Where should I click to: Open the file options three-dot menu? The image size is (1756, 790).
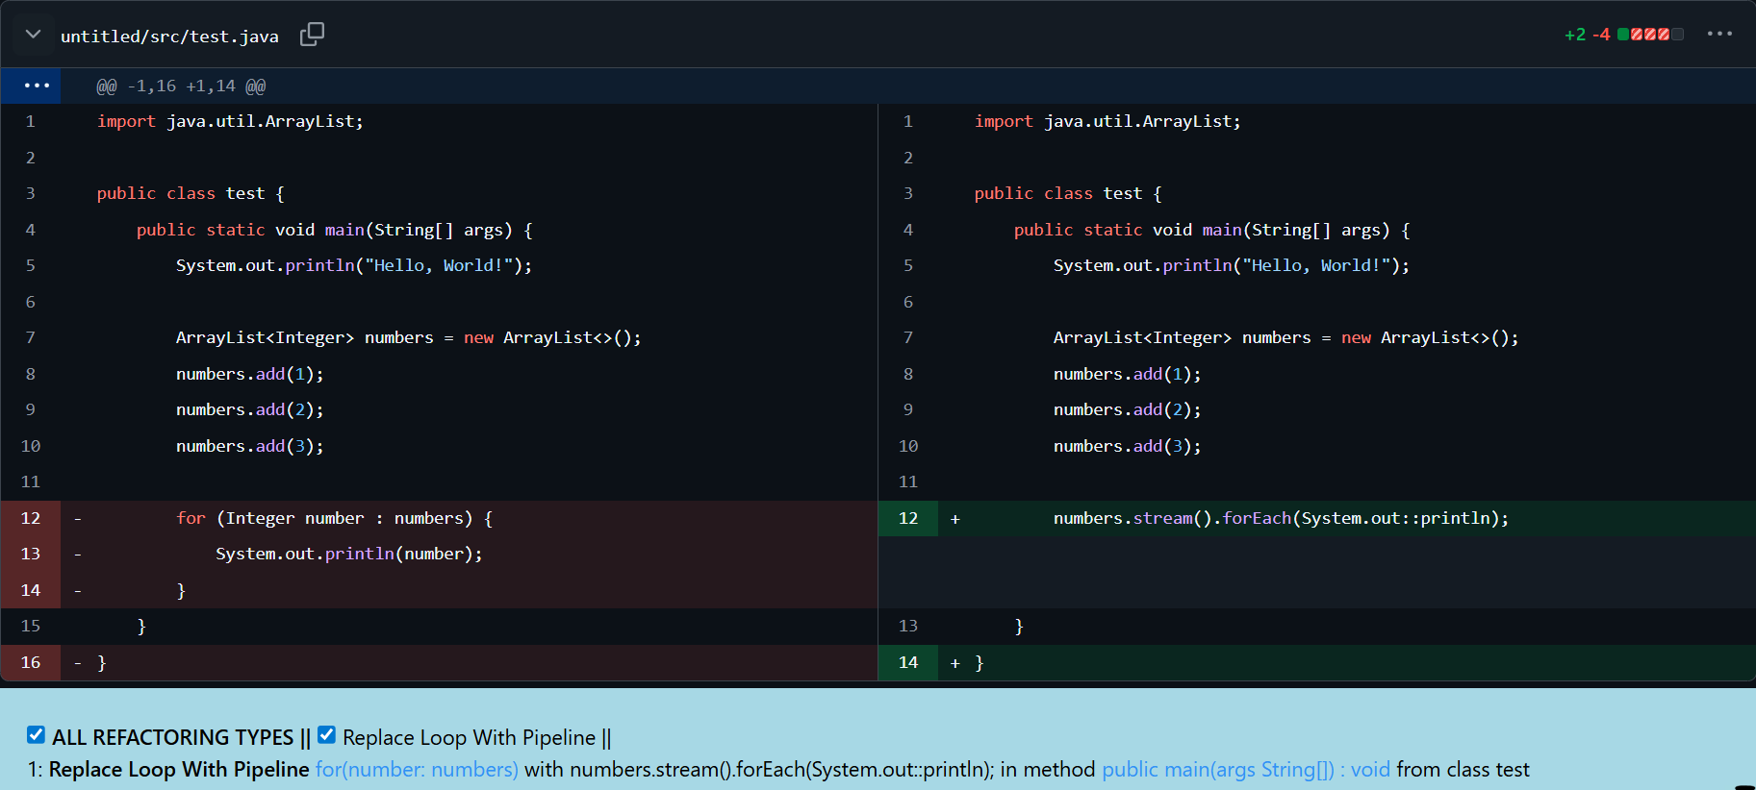coord(1719,34)
